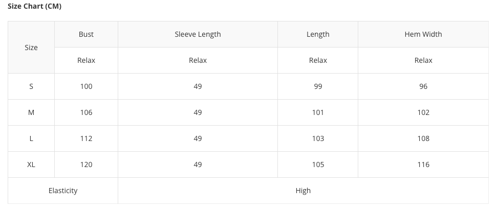Click length value 101 for size M

coord(318,112)
